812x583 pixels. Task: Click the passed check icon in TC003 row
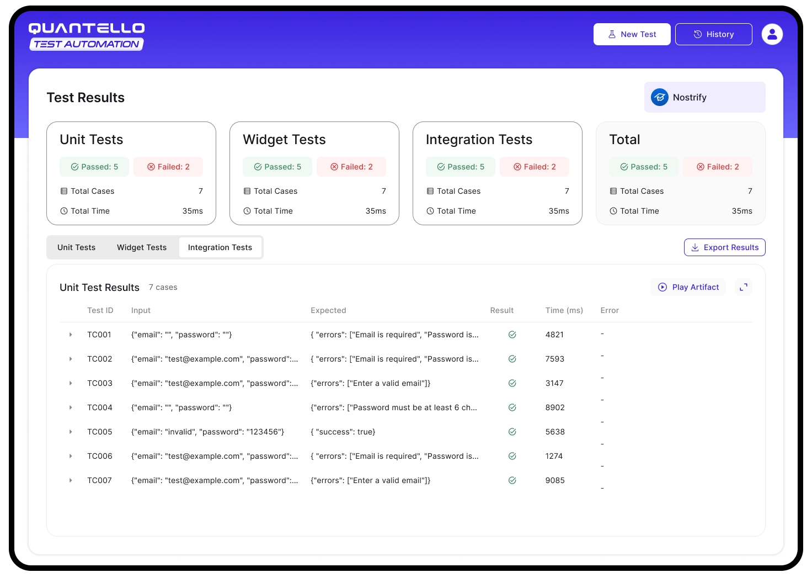pyautogui.click(x=512, y=383)
